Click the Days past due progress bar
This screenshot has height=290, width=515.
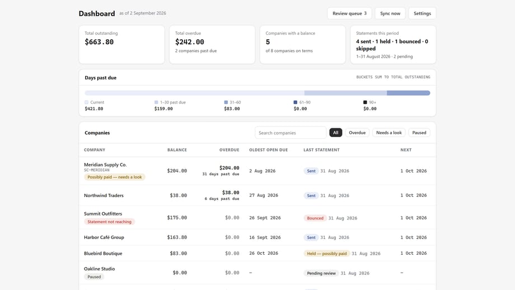[x=257, y=93]
